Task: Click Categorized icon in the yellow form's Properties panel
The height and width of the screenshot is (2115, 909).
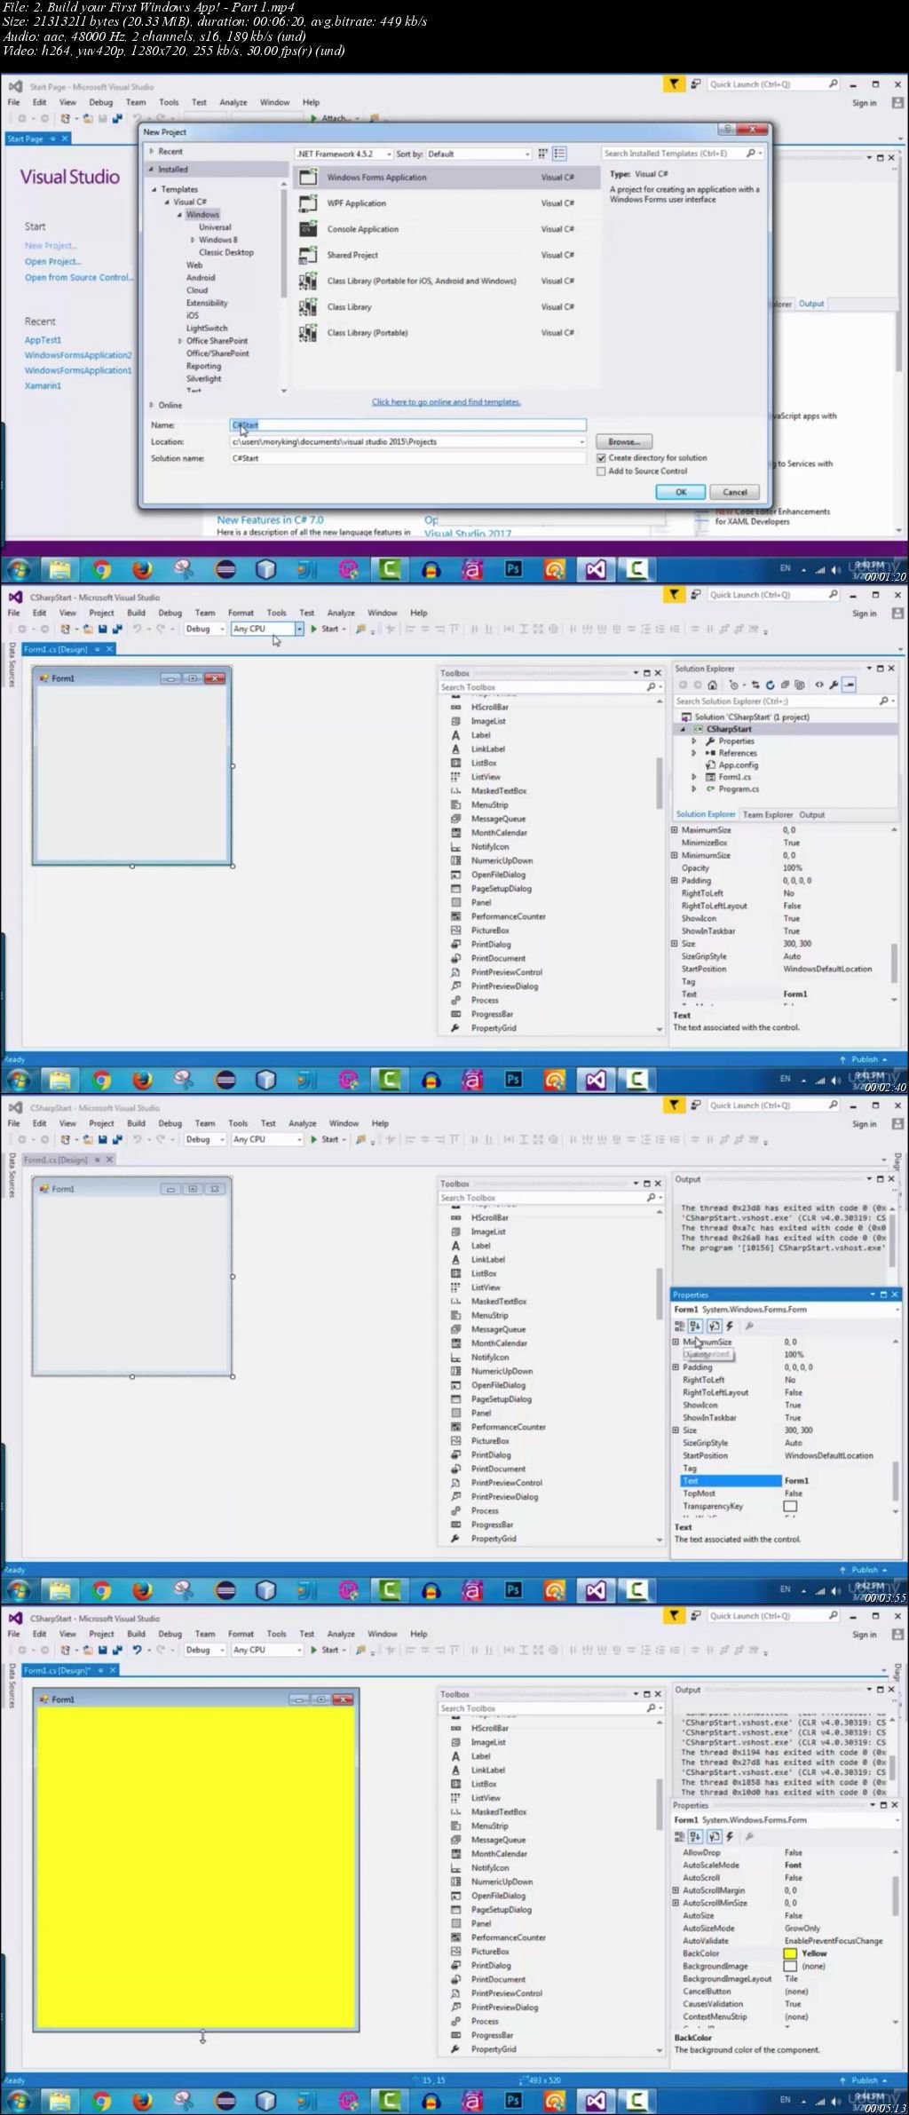Action: (x=680, y=1836)
